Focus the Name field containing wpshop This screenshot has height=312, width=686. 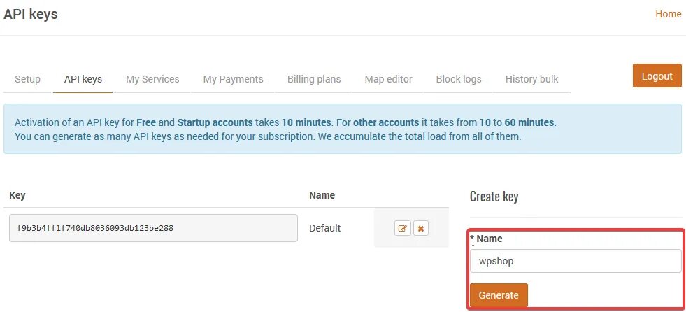point(576,261)
